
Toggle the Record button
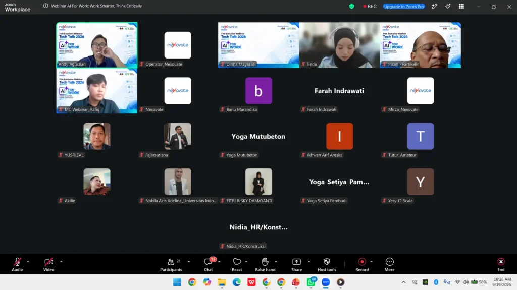tap(362, 265)
